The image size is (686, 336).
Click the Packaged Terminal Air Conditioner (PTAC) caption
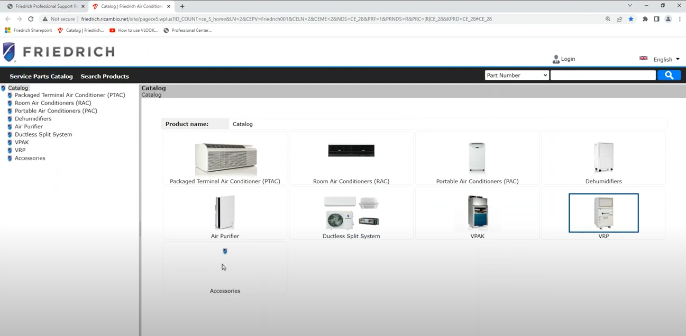coord(225,181)
